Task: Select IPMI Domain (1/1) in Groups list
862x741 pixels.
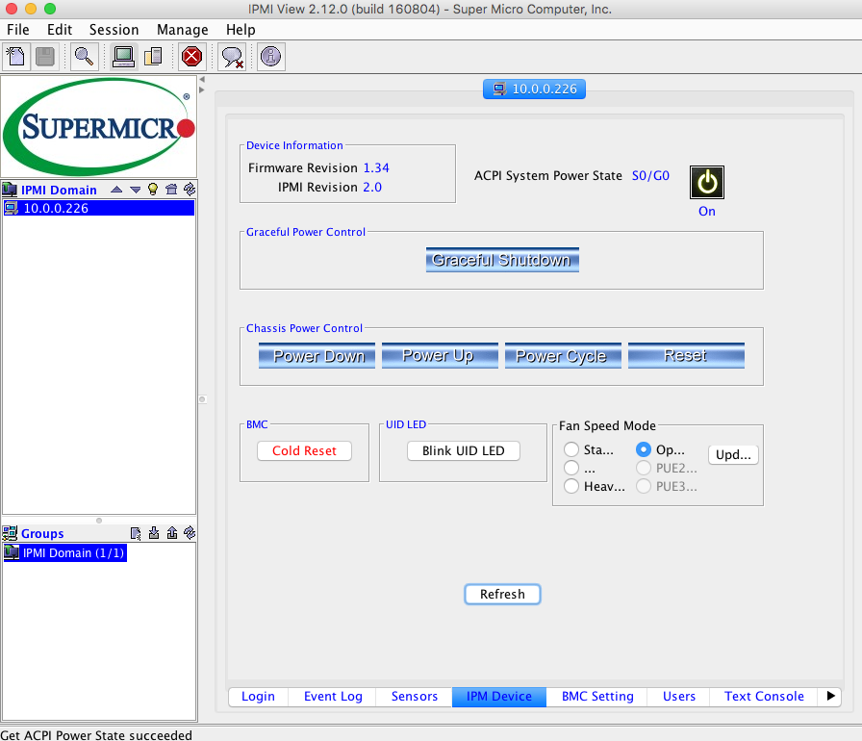Action: click(64, 553)
